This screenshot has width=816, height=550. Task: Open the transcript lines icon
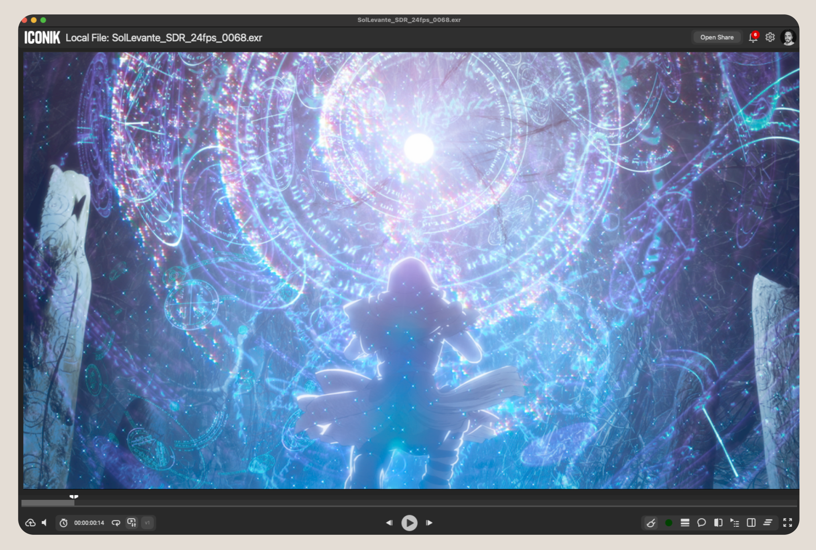pos(768,523)
